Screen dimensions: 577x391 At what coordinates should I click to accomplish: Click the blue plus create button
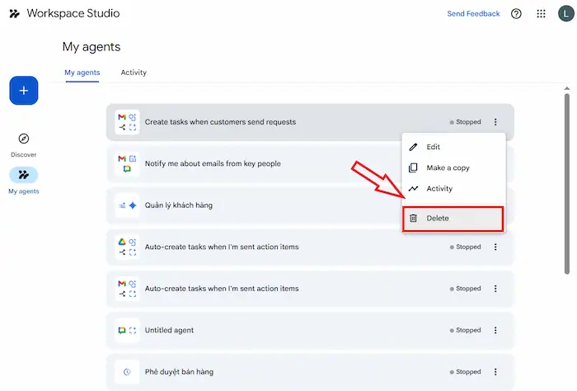pyautogui.click(x=24, y=91)
